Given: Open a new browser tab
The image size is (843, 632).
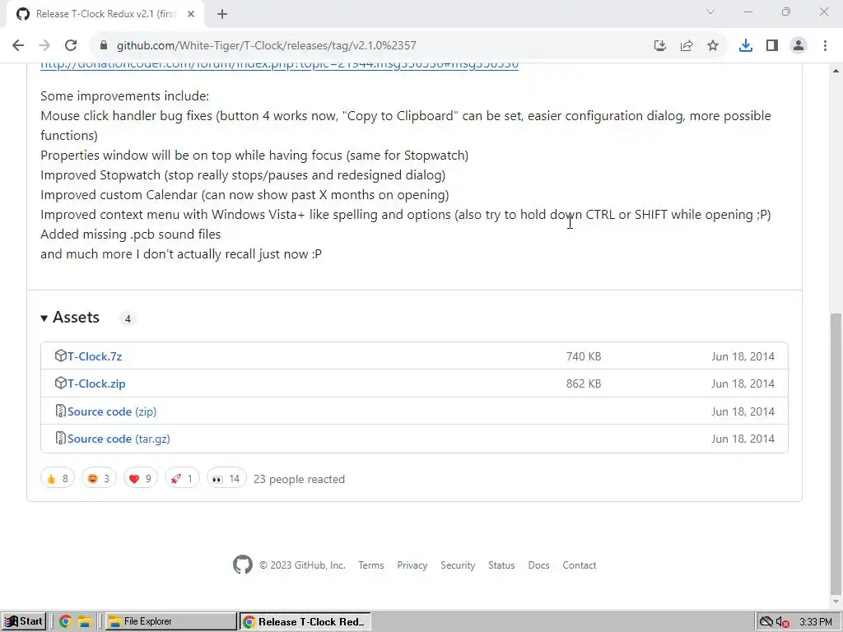Looking at the screenshot, I should [222, 15].
